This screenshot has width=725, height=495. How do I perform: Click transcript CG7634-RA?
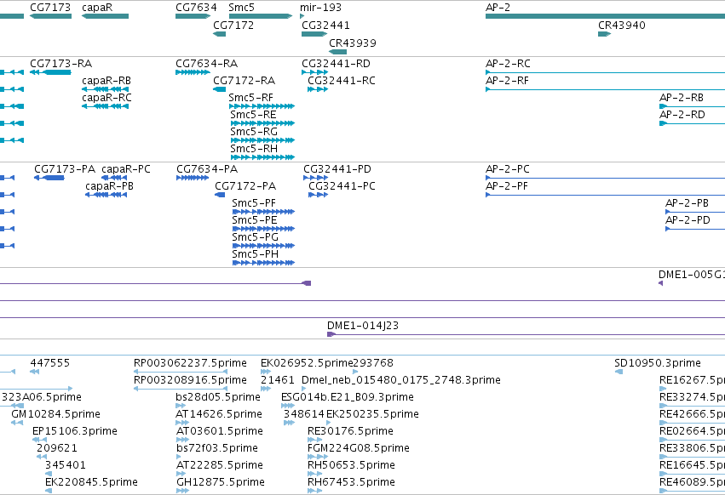[193, 72]
